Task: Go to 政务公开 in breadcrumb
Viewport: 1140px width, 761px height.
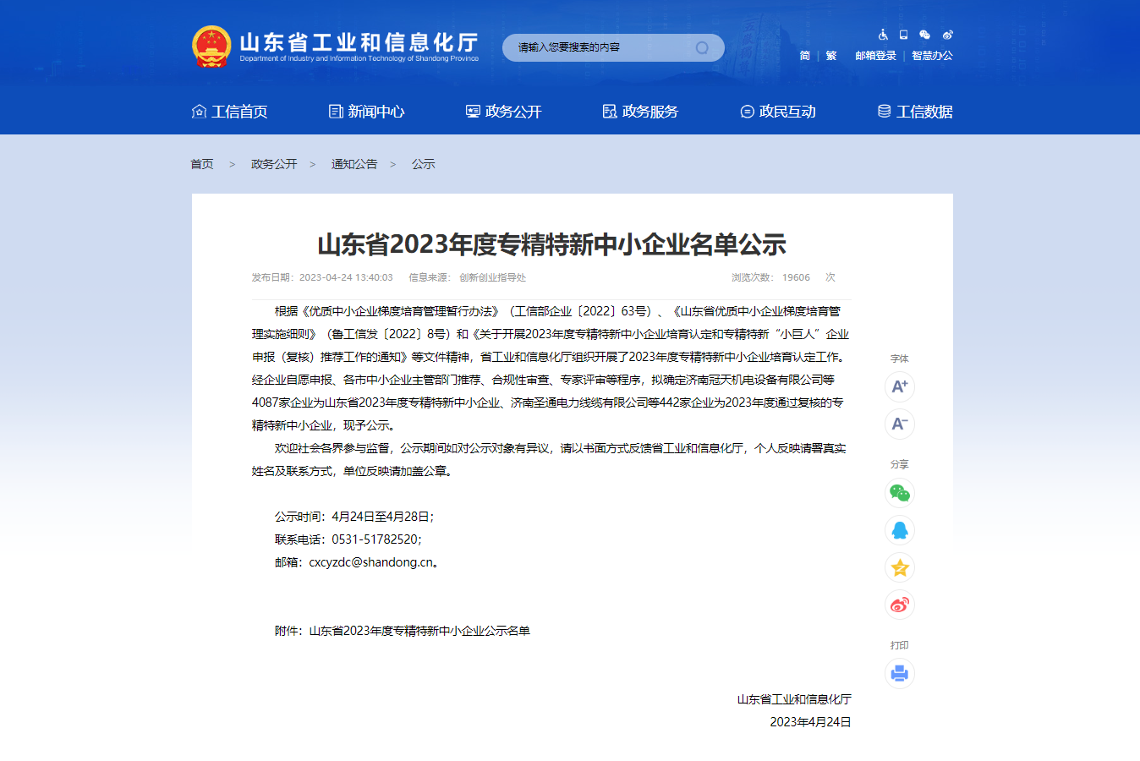Action: [x=274, y=164]
